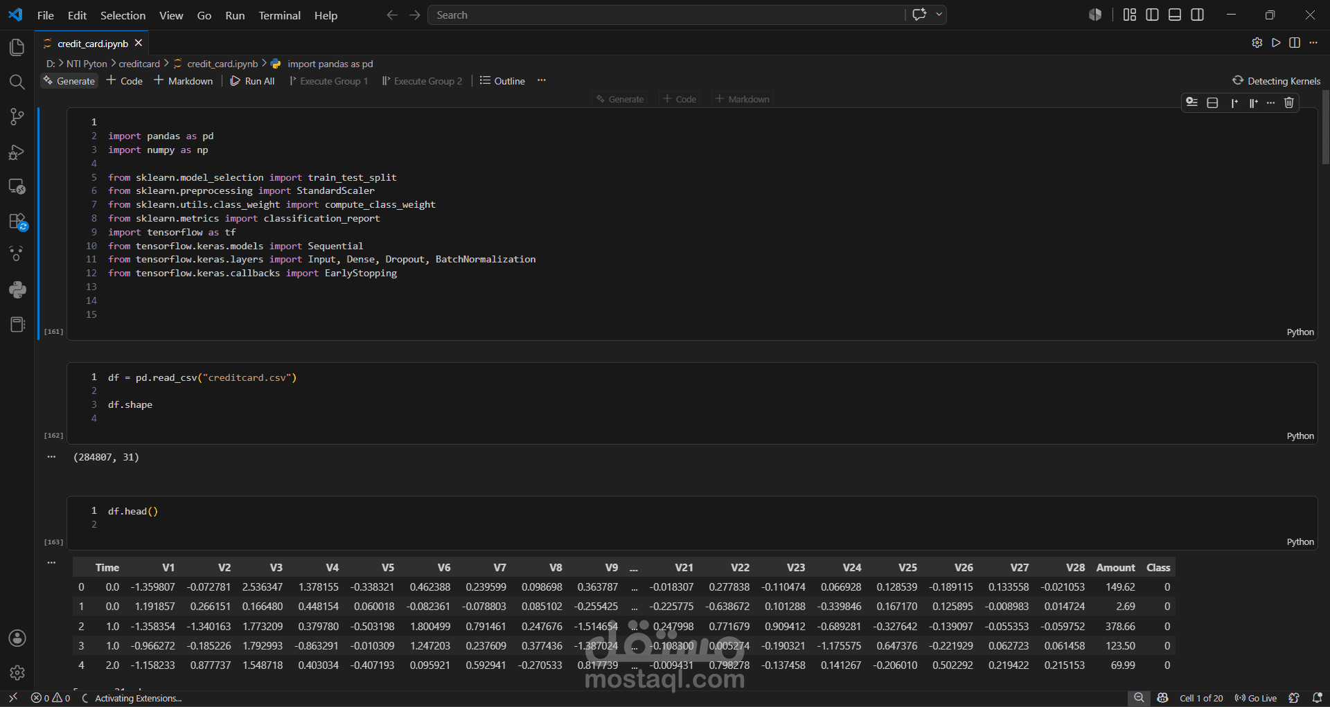Screen dimensions: 1330x707
Task: Add a Markdown cell from toolbar
Action: click(x=184, y=81)
